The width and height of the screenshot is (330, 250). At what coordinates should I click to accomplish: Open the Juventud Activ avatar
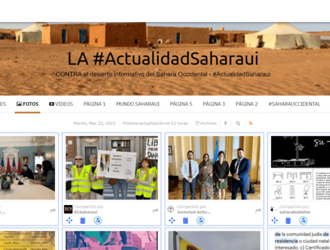point(171,209)
